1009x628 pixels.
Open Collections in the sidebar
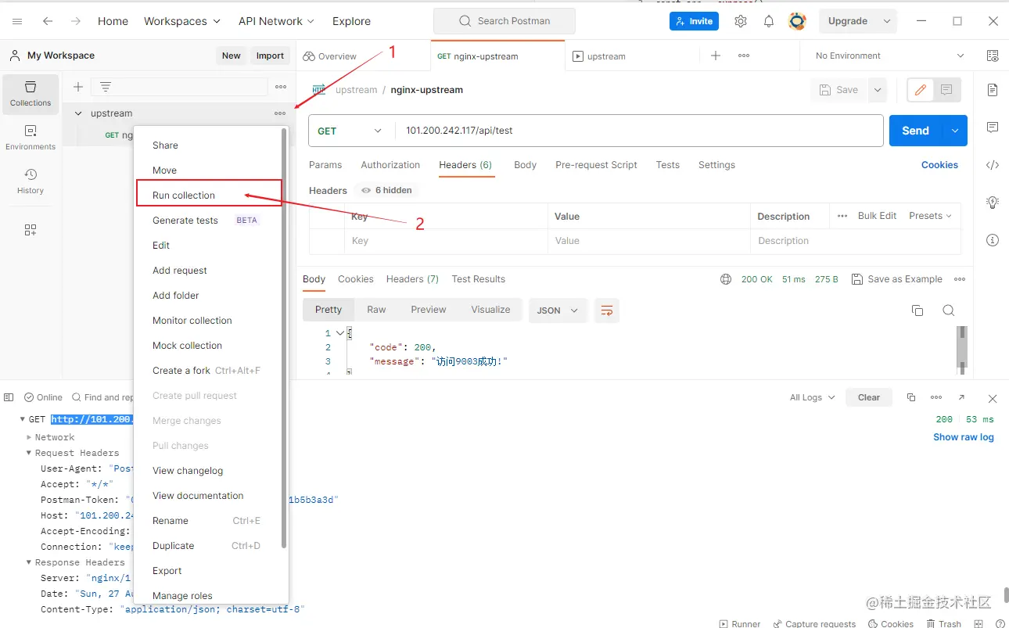pyautogui.click(x=31, y=94)
